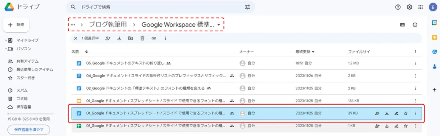Screen dimensions: 440x136
Task: Open current folder name dropdown arrow
Action: [219, 25]
